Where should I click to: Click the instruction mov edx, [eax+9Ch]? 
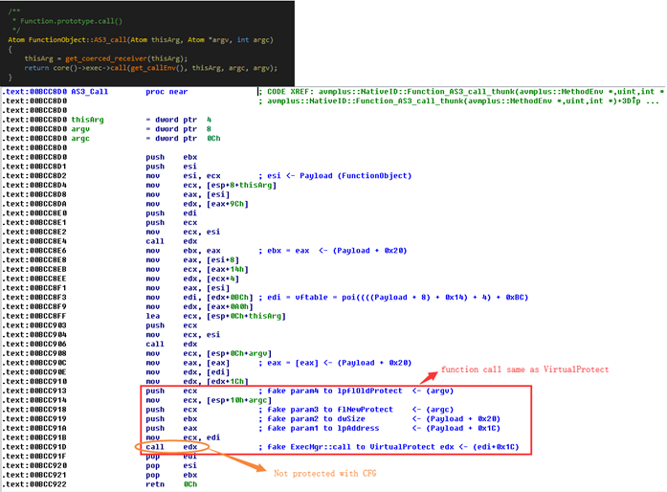[197, 204]
